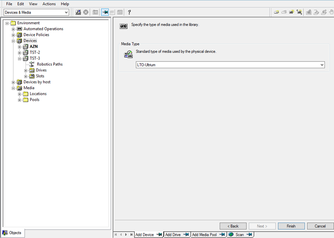The width and height of the screenshot is (334, 238).
Task: Switch to the Add Media Pool tab
Action: pos(204,235)
